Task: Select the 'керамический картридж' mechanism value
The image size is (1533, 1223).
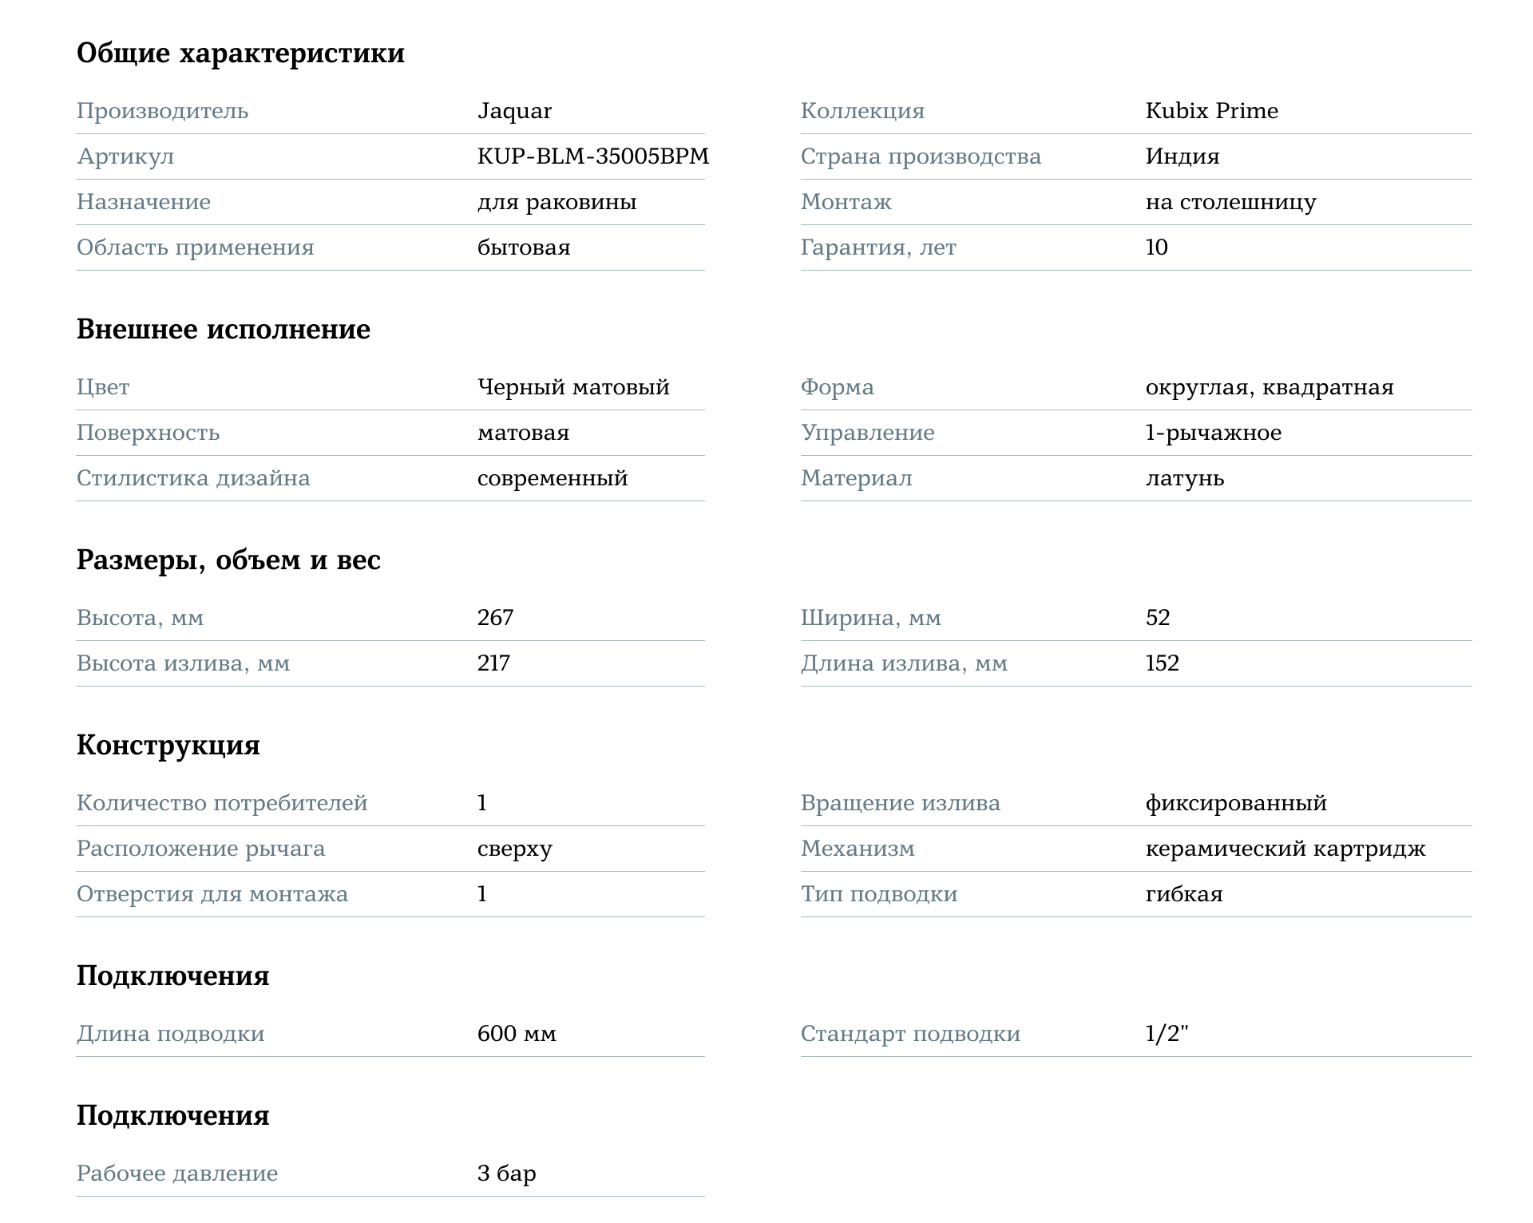Action: pyautogui.click(x=1285, y=849)
